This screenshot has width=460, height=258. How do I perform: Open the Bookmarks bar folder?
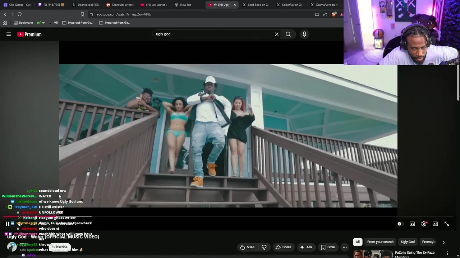[23, 23]
